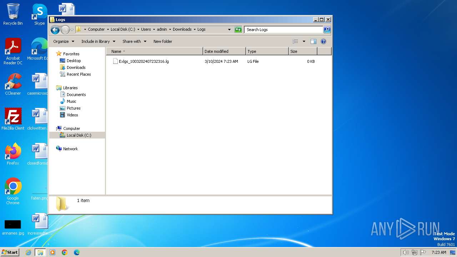Click Users in the address breadcrumb
457x257 pixels.
click(x=146, y=30)
